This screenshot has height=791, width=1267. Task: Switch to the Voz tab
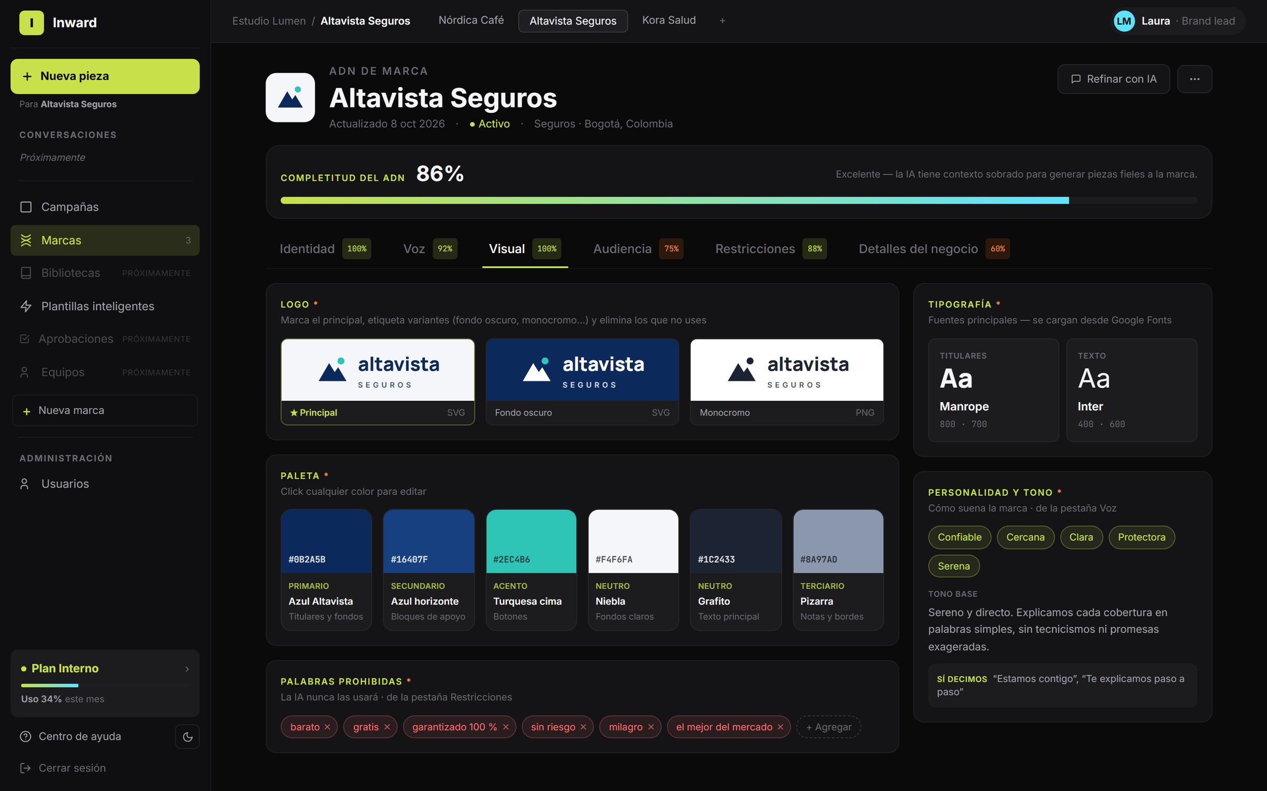[x=430, y=249]
